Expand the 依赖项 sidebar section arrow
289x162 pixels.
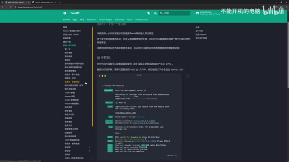click(90, 147)
